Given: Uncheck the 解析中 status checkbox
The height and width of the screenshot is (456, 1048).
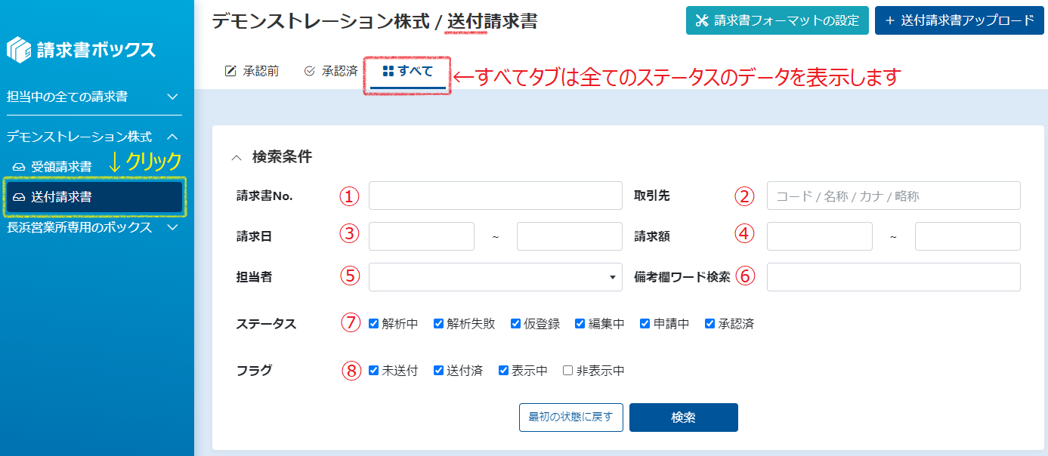Looking at the screenshot, I should pos(373,324).
